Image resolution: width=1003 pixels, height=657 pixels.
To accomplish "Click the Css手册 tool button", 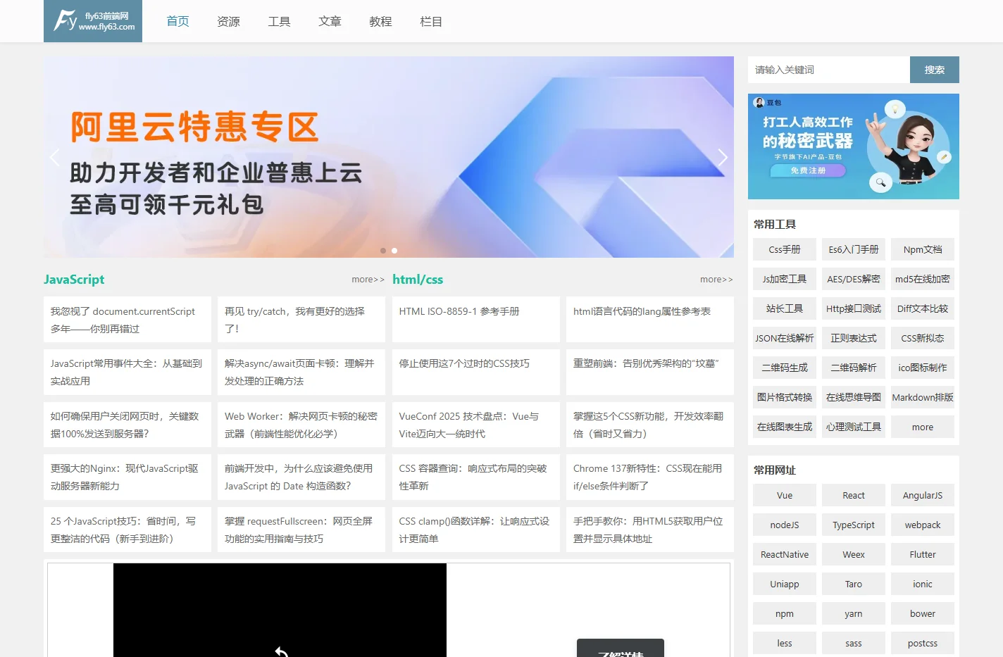I will (785, 249).
